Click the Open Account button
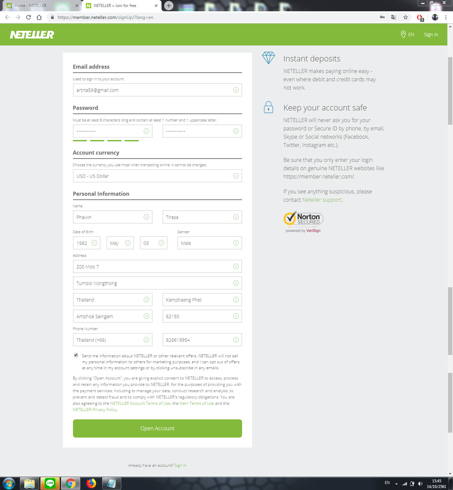Image resolution: width=453 pixels, height=490 pixels. (157, 428)
